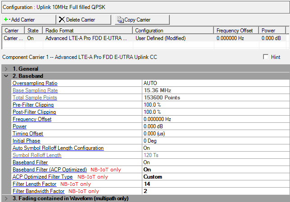
Task: Edit the Timing Offset 0.000 (us) value
Action: pos(216,134)
